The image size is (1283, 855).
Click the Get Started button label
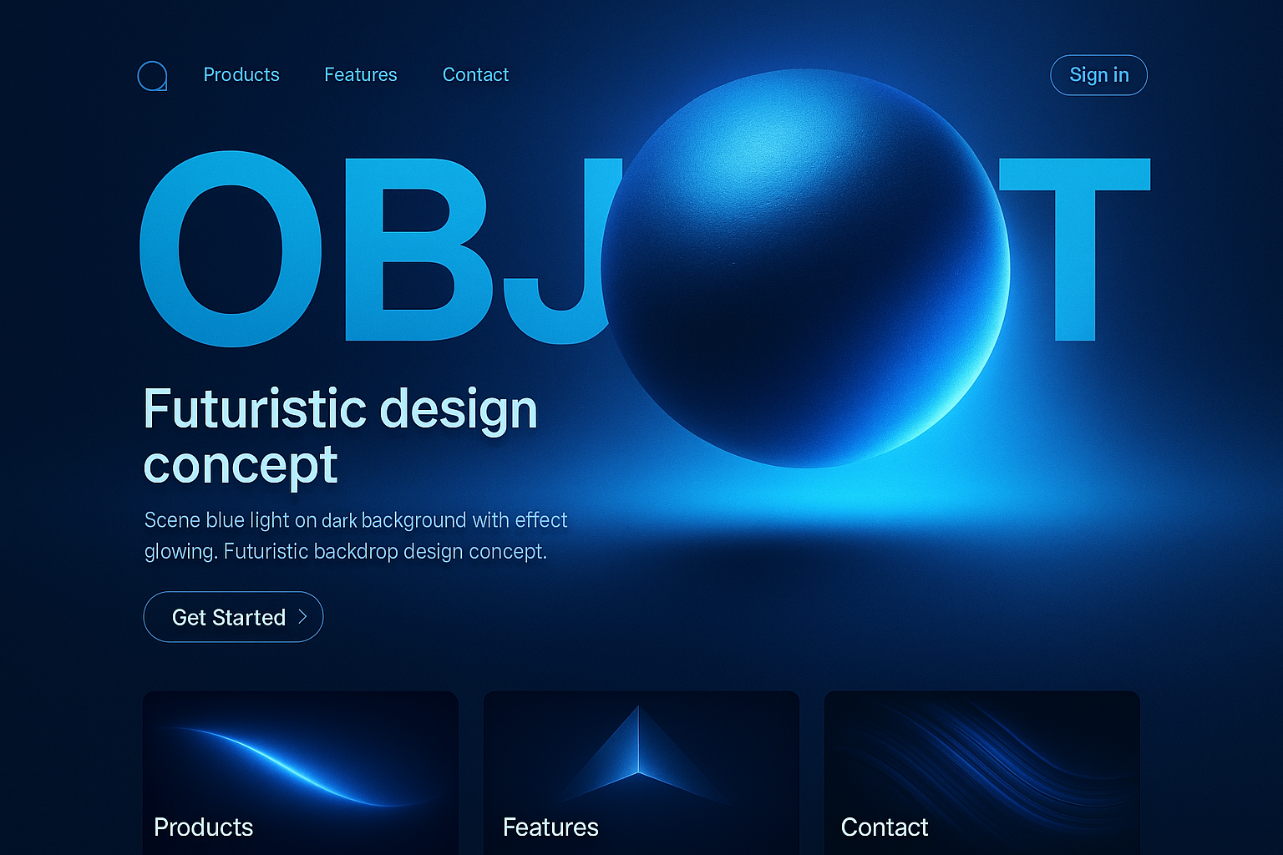pos(228,617)
